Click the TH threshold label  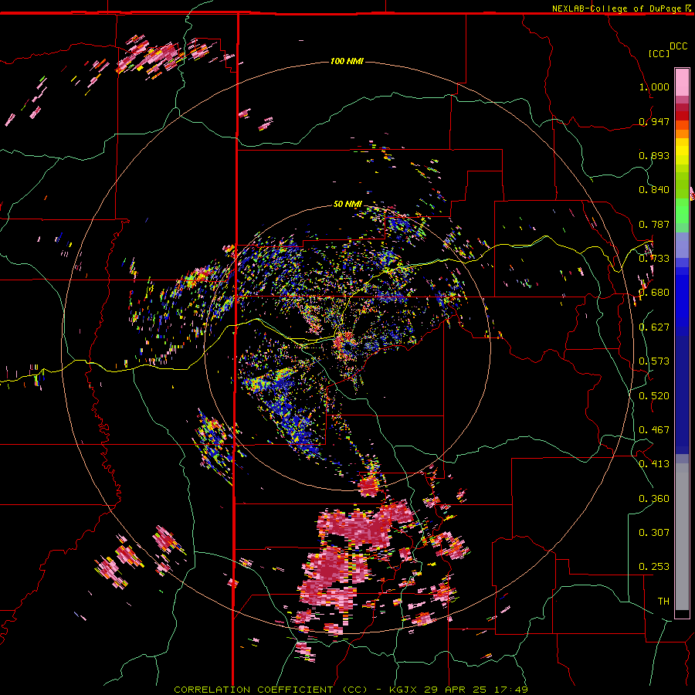(663, 601)
